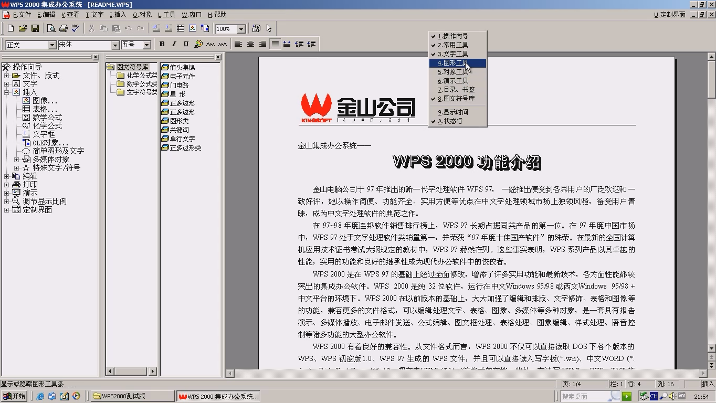Screen dimensions: 716x403
Task: Expand the 定制界面 tree node
Action: [7, 210]
